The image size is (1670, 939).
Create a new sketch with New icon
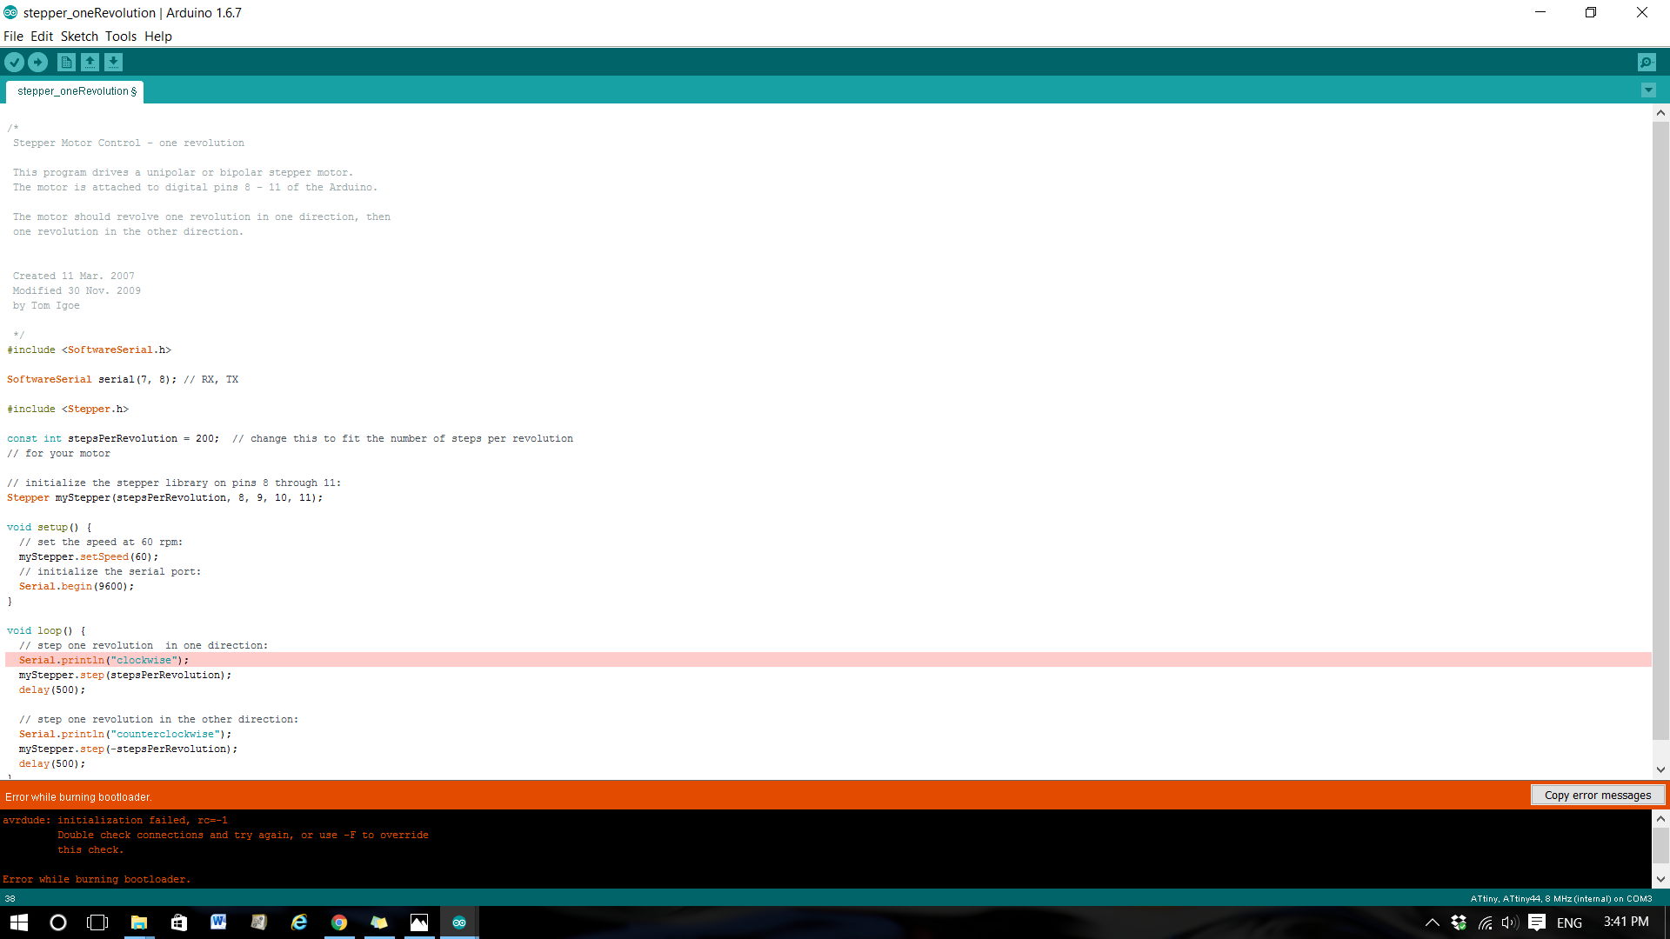66,62
